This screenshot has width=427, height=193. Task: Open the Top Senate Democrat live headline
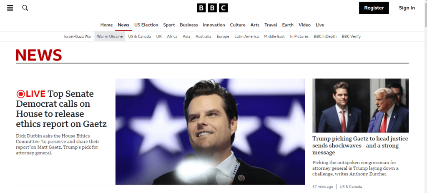pos(61,109)
